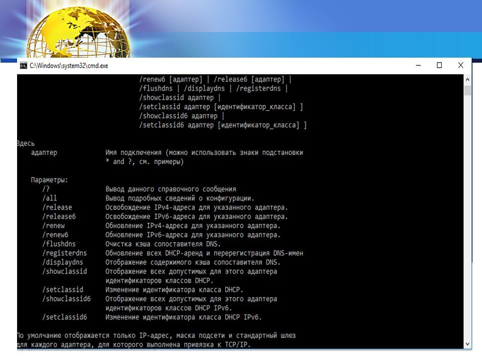Click the Параметры: heading
The width and height of the screenshot is (482, 361).
click(x=49, y=180)
